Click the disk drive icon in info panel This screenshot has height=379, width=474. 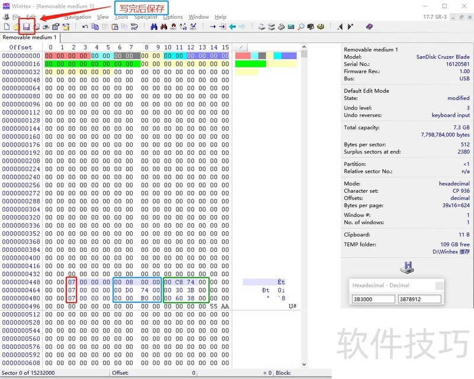406,267
